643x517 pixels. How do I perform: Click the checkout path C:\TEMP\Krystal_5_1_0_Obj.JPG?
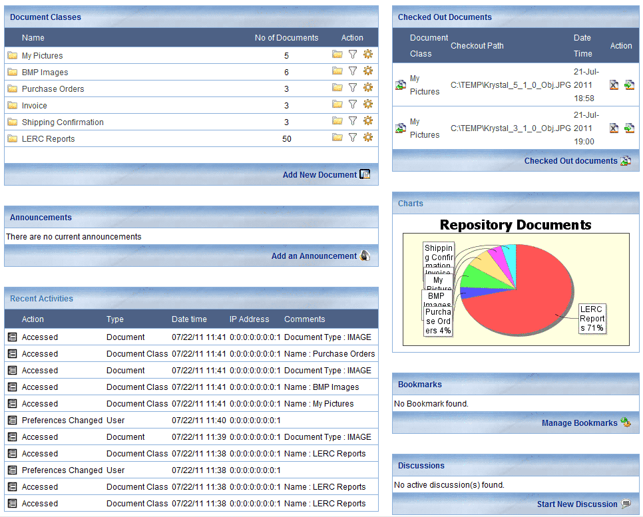(511, 85)
